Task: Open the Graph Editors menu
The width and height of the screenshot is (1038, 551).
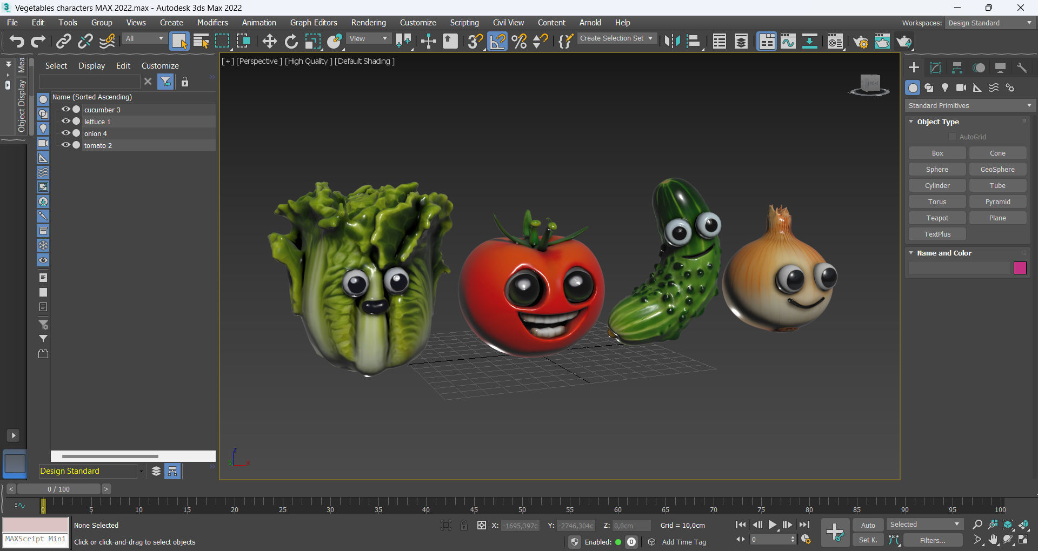Action: pyautogui.click(x=314, y=23)
